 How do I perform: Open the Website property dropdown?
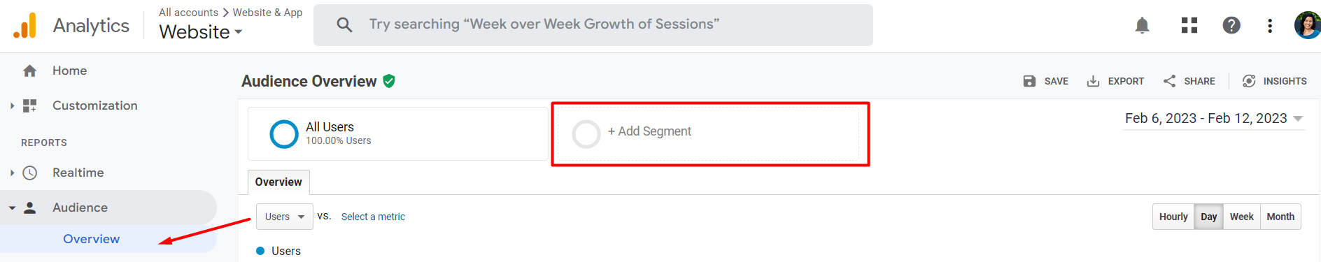coord(201,32)
